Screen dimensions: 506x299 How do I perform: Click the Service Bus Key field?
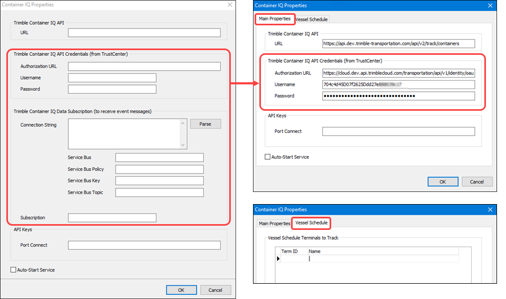[x=160, y=181]
